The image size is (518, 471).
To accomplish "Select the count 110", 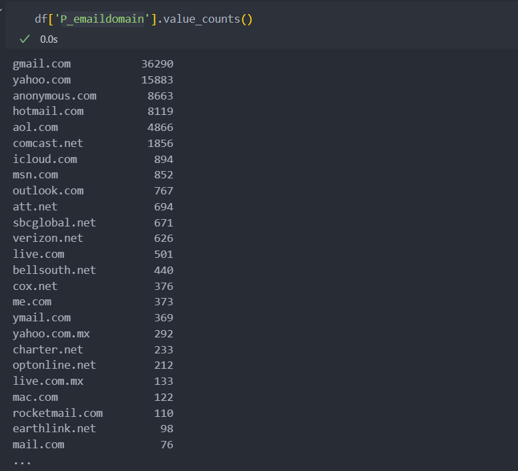I will click(x=164, y=413).
